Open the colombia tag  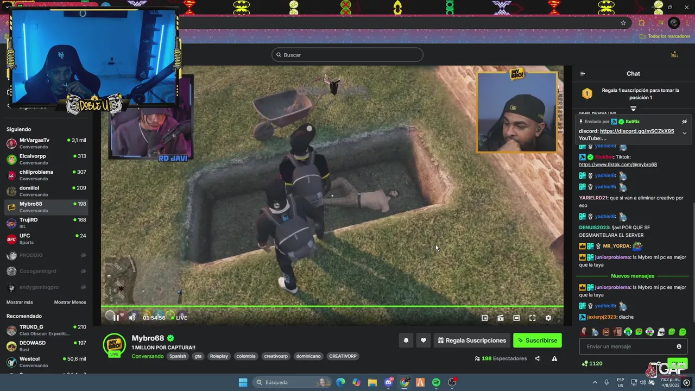246,356
